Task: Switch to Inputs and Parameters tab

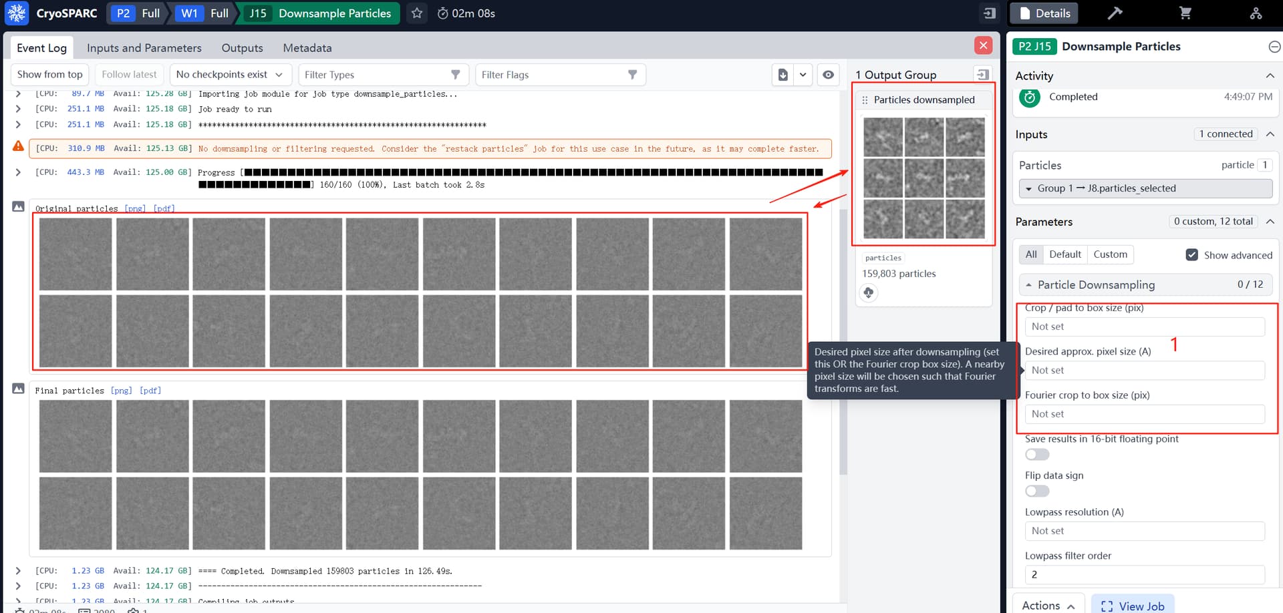Action: point(144,48)
